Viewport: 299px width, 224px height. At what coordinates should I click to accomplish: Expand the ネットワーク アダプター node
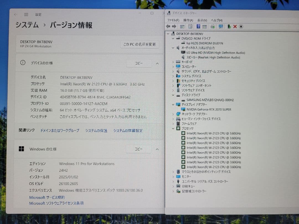click(x=173, y=114)
